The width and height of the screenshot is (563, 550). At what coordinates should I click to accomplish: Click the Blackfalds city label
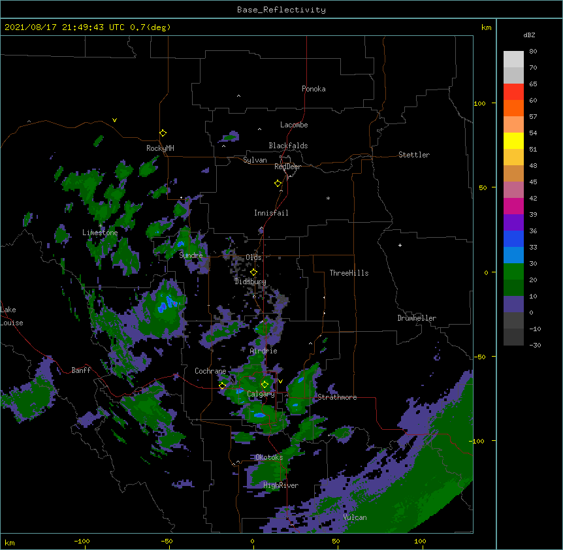(x=288, y=146)
